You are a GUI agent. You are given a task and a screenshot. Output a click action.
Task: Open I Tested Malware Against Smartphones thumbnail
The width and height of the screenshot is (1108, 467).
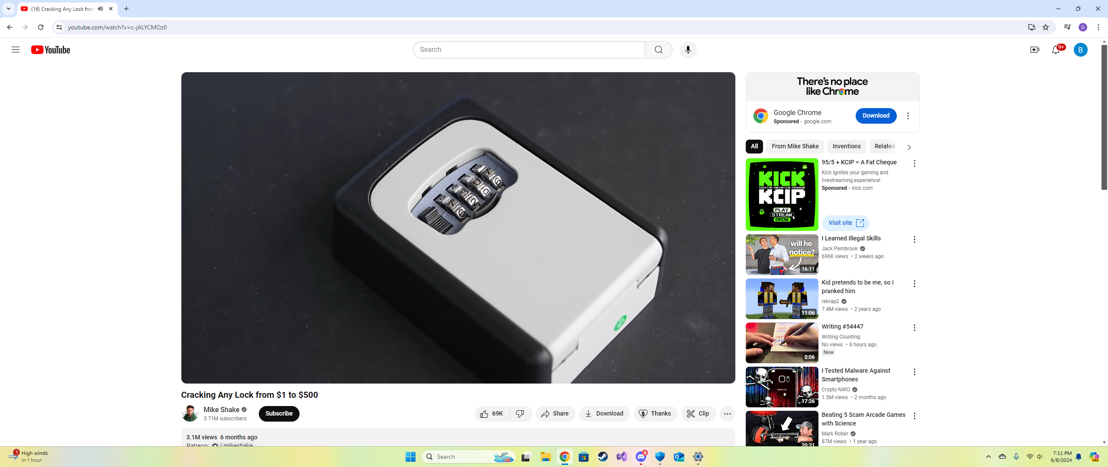pos(782,387)
